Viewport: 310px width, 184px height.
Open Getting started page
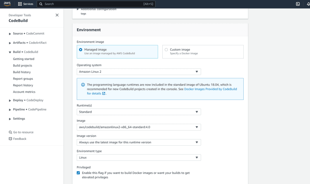pos(24,59)
